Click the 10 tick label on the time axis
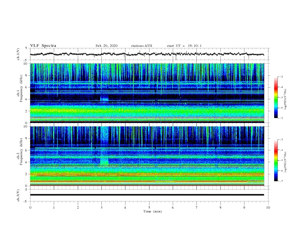302x233 pixels. (268, 207)
